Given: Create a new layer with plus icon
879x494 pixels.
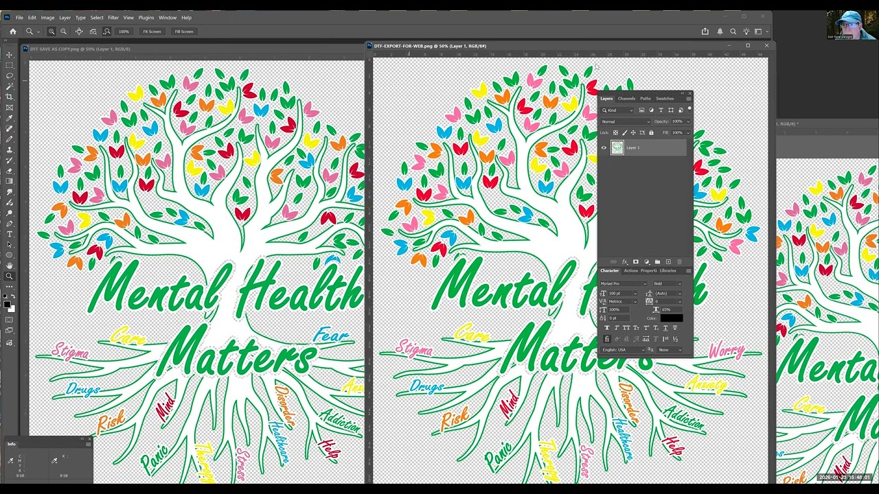Looking at the screenshot, I should [x=668, y=262].
